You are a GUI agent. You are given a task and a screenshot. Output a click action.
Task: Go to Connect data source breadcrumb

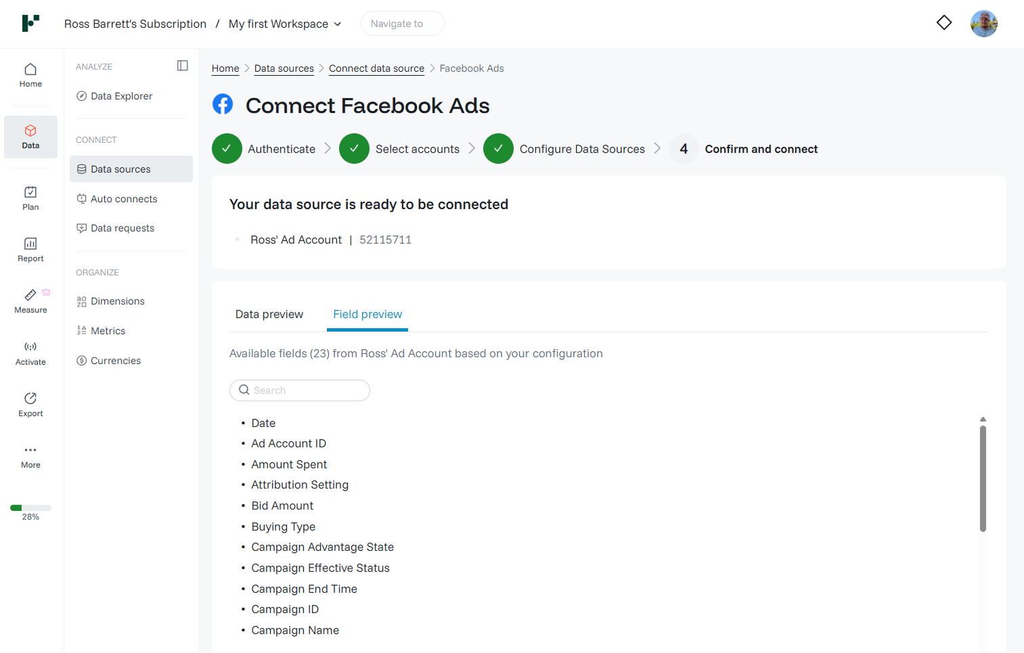coord(376,68)
